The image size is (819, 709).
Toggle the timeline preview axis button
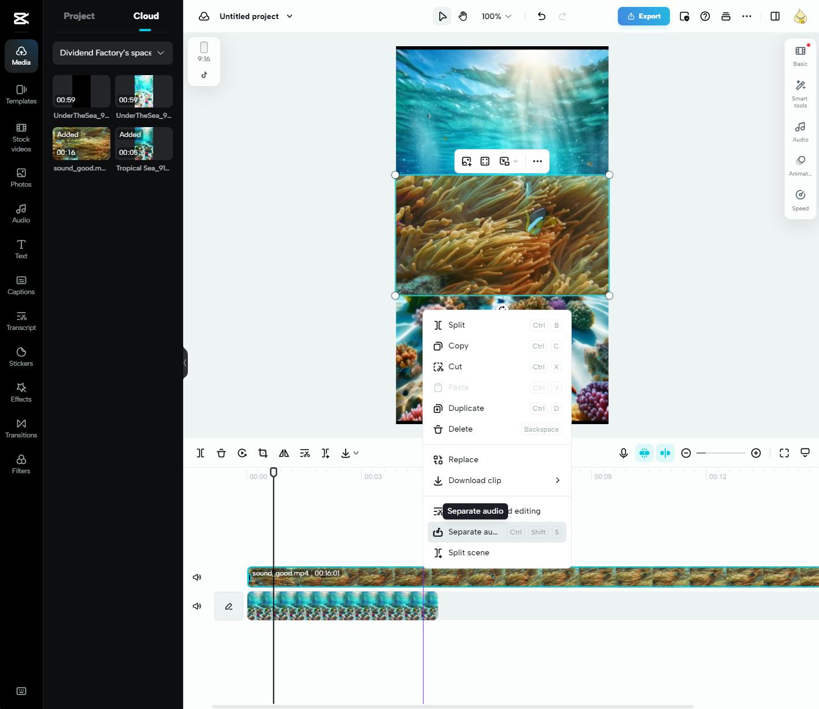tap(665, 453)
